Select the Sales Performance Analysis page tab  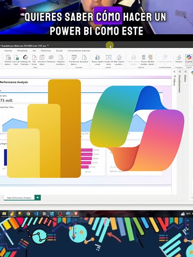click(19, 198)
